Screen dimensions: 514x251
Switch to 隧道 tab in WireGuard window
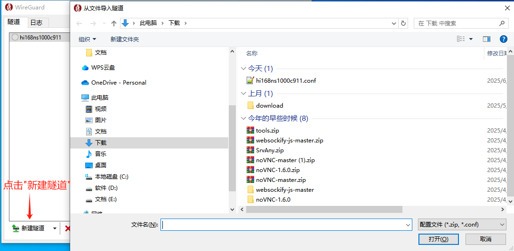pyautogui.click(x=14, y=22)
